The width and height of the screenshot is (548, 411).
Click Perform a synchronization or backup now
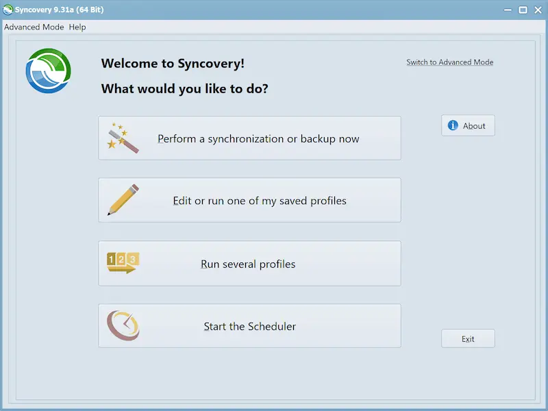249,138
